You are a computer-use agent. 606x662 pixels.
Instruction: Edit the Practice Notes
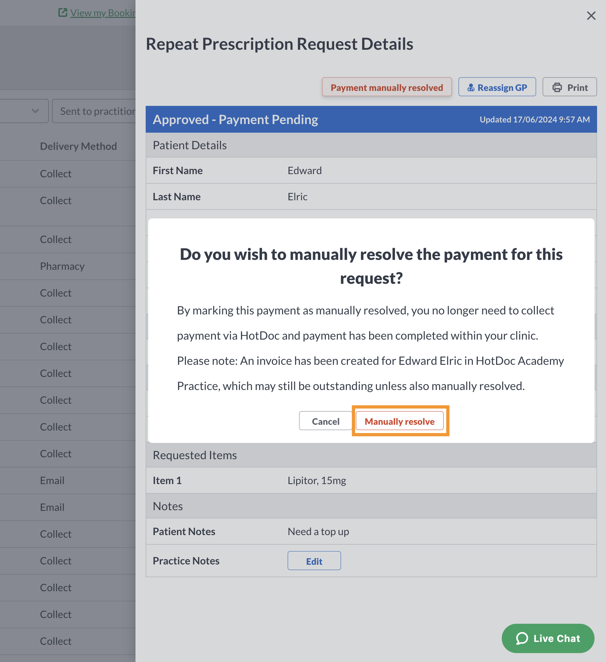[314, 561]
